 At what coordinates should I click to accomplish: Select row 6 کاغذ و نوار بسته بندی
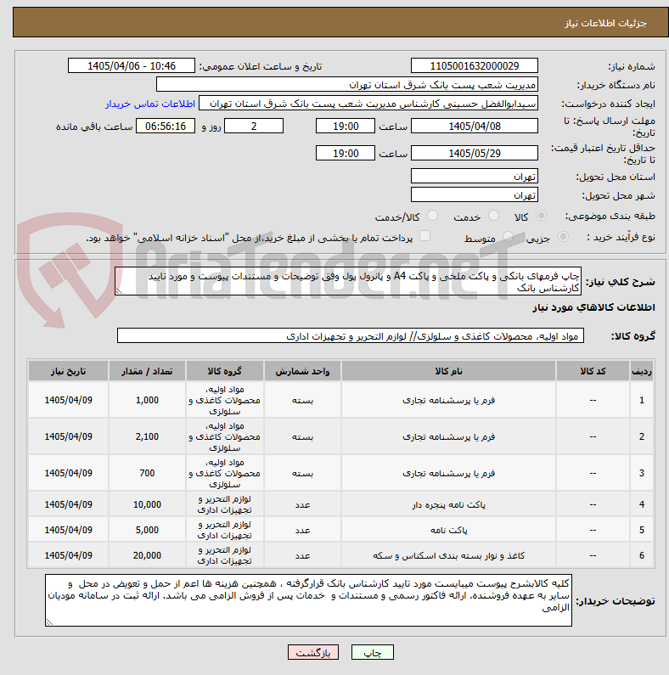(341, 555)
